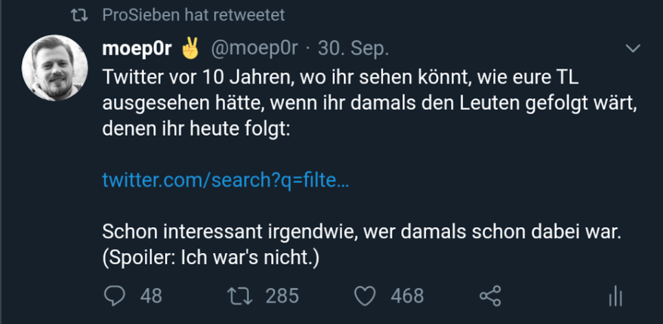The height and width of the screenshot is (324, 663).
Task: Click "ProSieben hat retweetet" label
Action: click(x=193, y=15)
